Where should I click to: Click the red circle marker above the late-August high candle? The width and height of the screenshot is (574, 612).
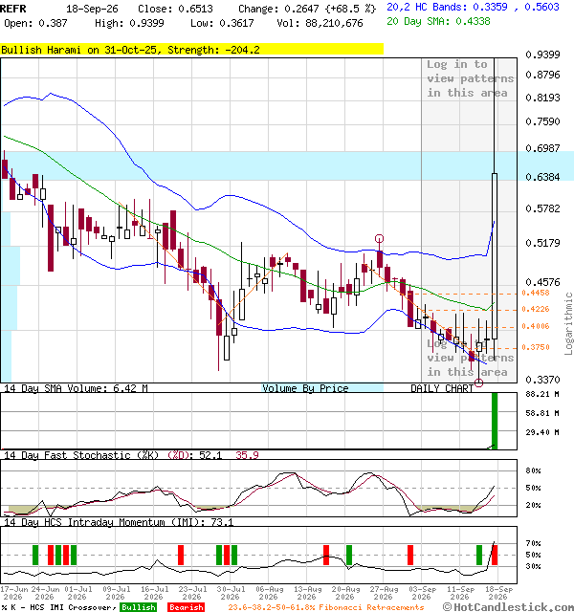[379, 238]
